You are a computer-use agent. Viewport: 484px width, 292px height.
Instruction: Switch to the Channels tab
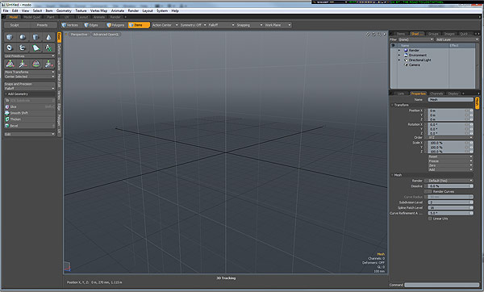point(436,94)
